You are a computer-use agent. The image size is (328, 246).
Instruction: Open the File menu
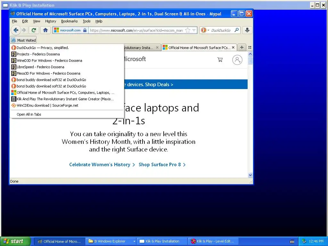pos(14,21)
